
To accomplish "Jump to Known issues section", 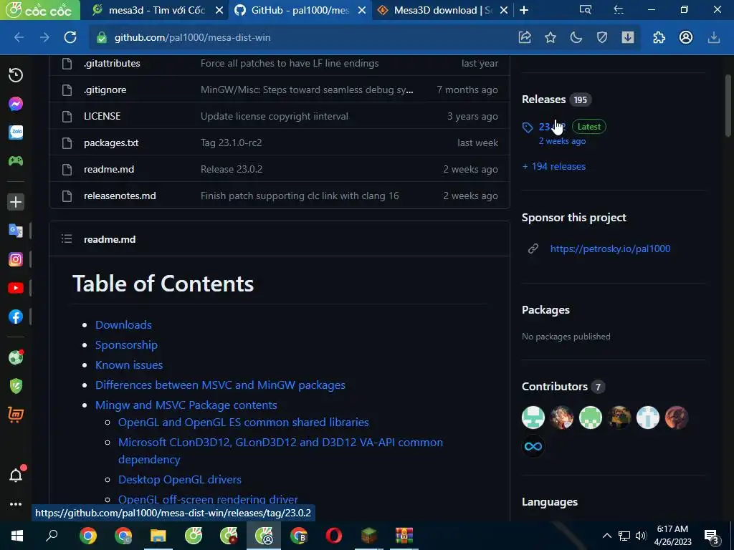I will coord(129,365).
